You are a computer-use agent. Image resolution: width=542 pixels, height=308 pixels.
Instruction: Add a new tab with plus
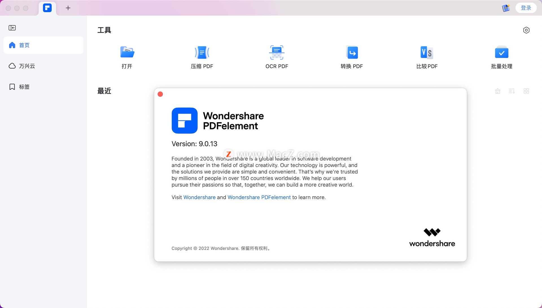(68, 8)
